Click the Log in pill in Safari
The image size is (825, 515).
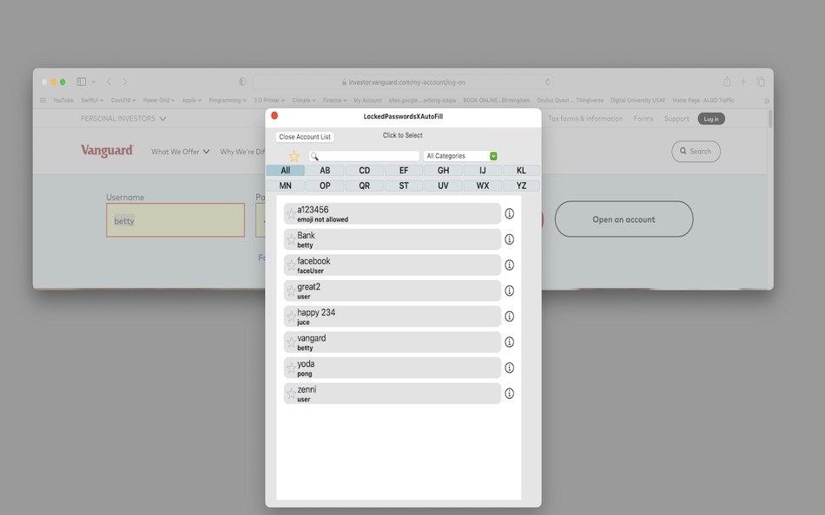click(x=711, y=119)
